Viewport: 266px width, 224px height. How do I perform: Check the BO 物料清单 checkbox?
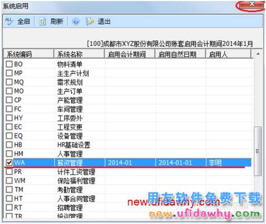(9, 64)
